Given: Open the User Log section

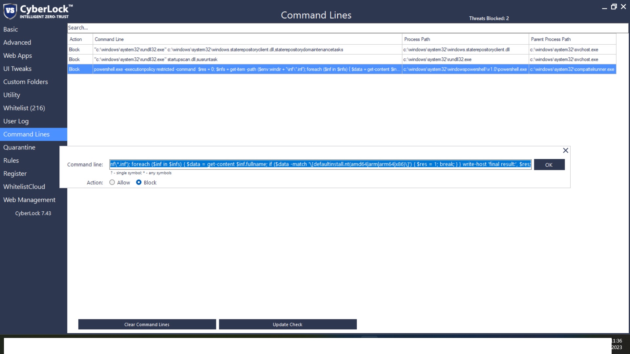Looking at the screenshot, I should [x=16, y=121].
